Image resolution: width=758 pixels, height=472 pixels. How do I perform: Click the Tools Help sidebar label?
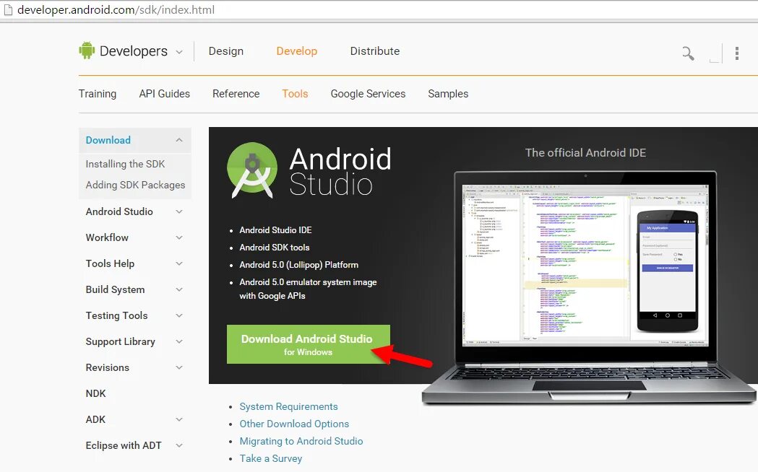110,263
